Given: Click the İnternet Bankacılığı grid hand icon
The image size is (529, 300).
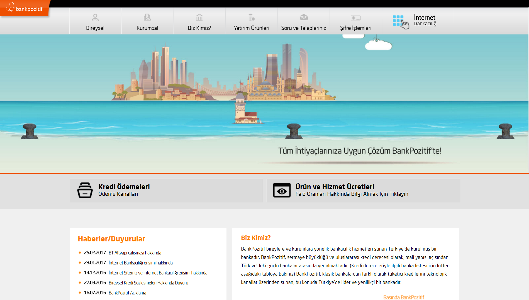Looking at the screenshot, I should click(x=401, y=22).
